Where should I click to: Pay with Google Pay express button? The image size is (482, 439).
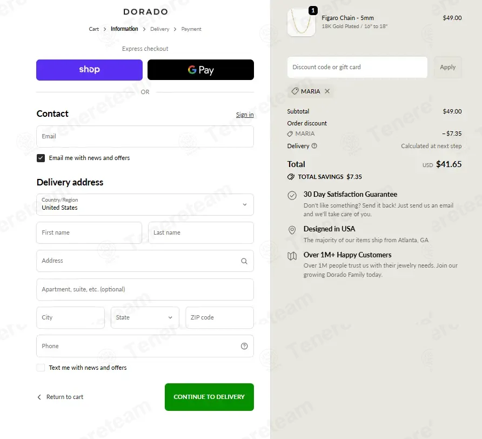pos(200,70)
